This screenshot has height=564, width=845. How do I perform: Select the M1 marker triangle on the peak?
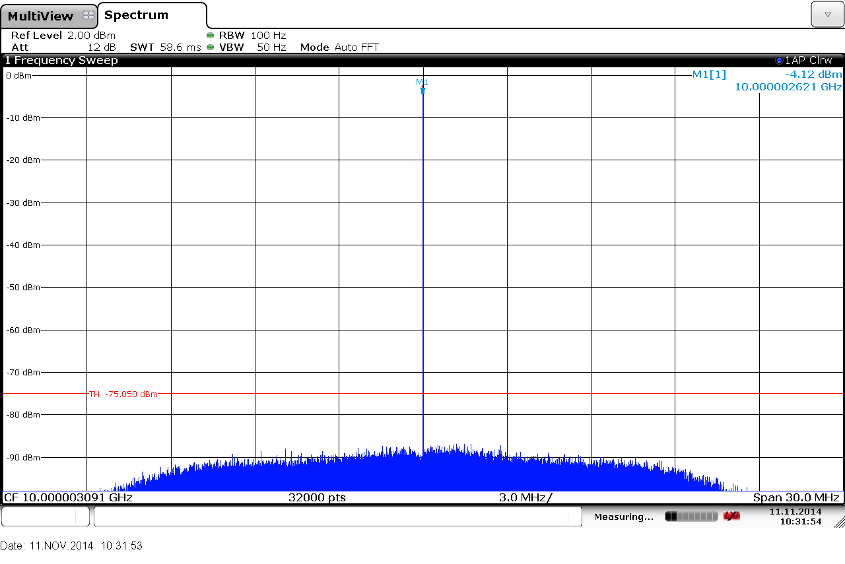[422, 90]
